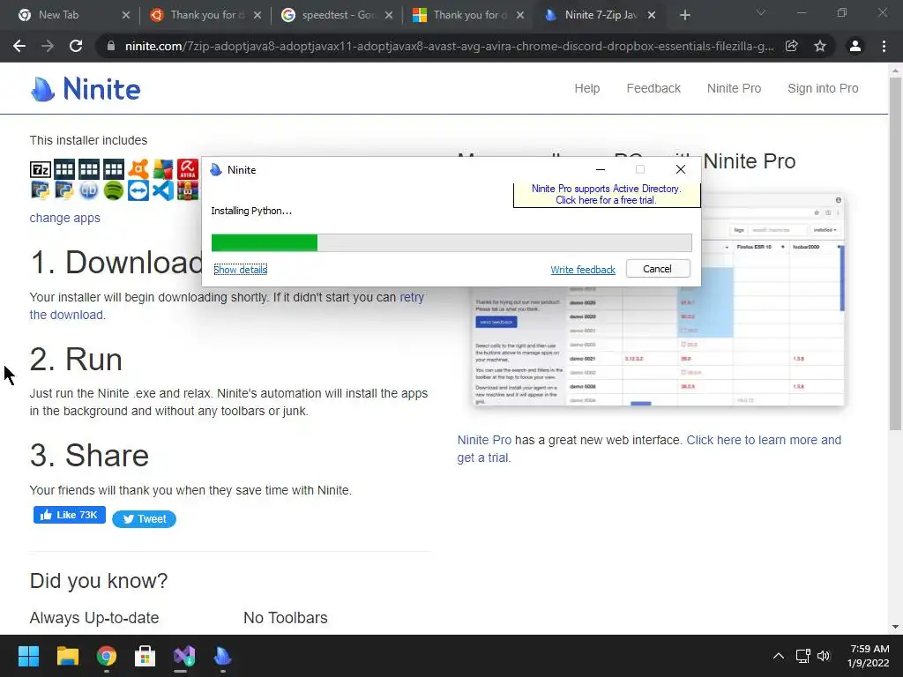Open File Explorer from the taskbar

pyautogui.click(x=67, y=656)
